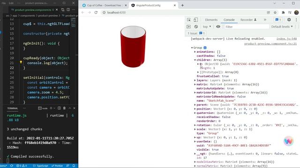The image size is (300, 168).
Task: Add a new terminal with the plus icon
Action: (x=51, y=108)
